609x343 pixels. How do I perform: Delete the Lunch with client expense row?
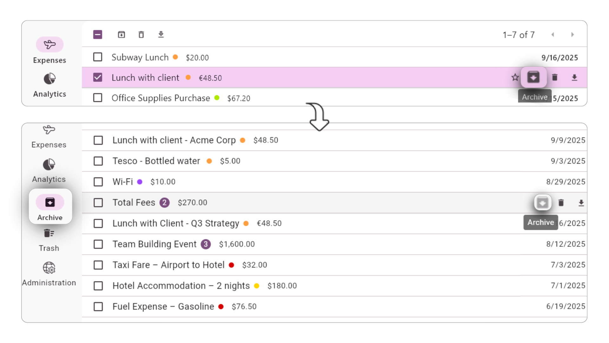554,77
